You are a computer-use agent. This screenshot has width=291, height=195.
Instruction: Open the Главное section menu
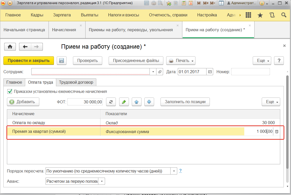pos(13,15)
